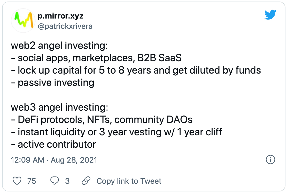Select the Copy link to Tweet text

click(x=129, y=181)
